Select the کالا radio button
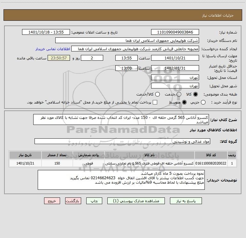 coord(196,94)
